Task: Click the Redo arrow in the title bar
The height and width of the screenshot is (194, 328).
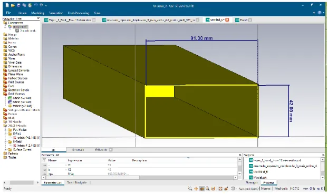Action: (42, 5)
